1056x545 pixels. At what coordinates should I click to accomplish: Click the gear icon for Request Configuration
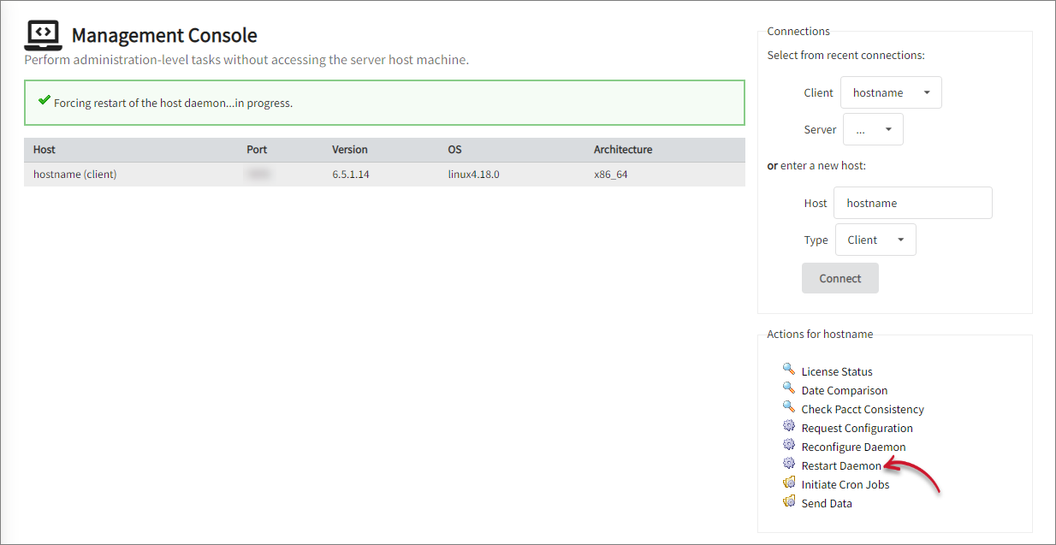pos(789,426)
